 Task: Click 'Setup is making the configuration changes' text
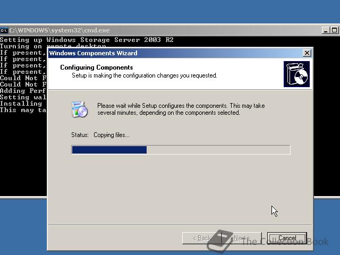coord(144,75)
